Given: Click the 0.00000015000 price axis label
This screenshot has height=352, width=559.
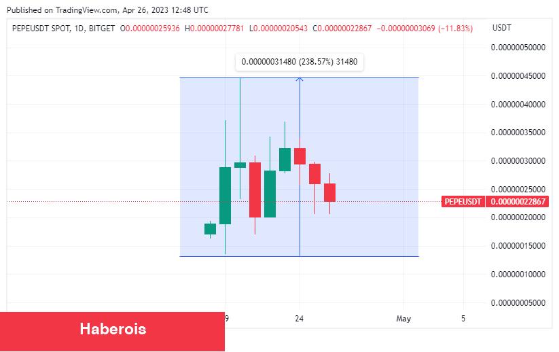Looking at the screenshot, I should (x=518, y=246).
